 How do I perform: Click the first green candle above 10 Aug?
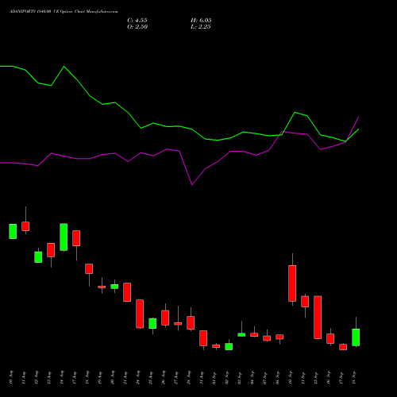(x=13, y=231)
